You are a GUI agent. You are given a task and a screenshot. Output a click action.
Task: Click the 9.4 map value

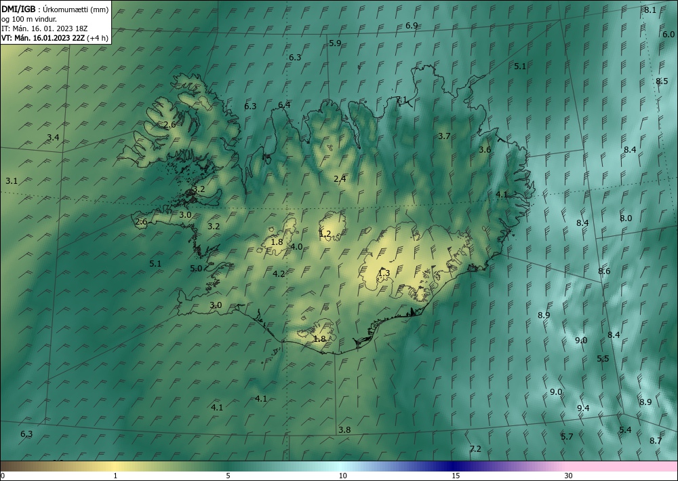point(583,408)
